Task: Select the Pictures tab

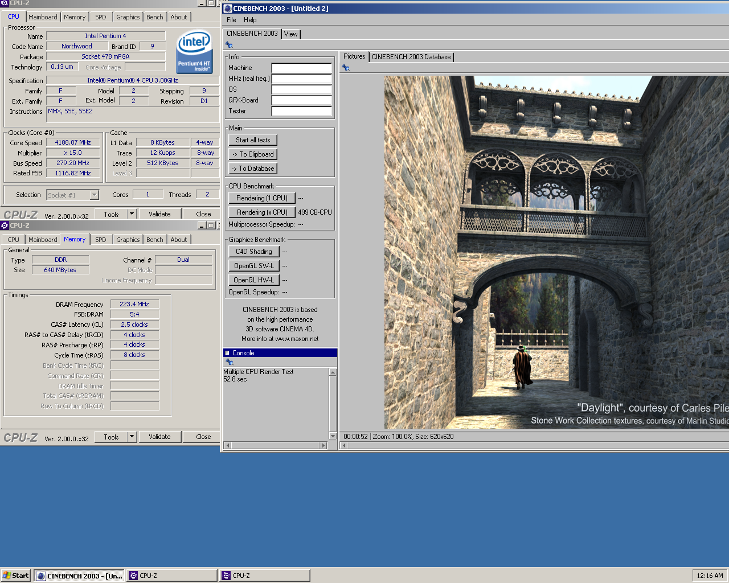Action: tap(354, 56)
